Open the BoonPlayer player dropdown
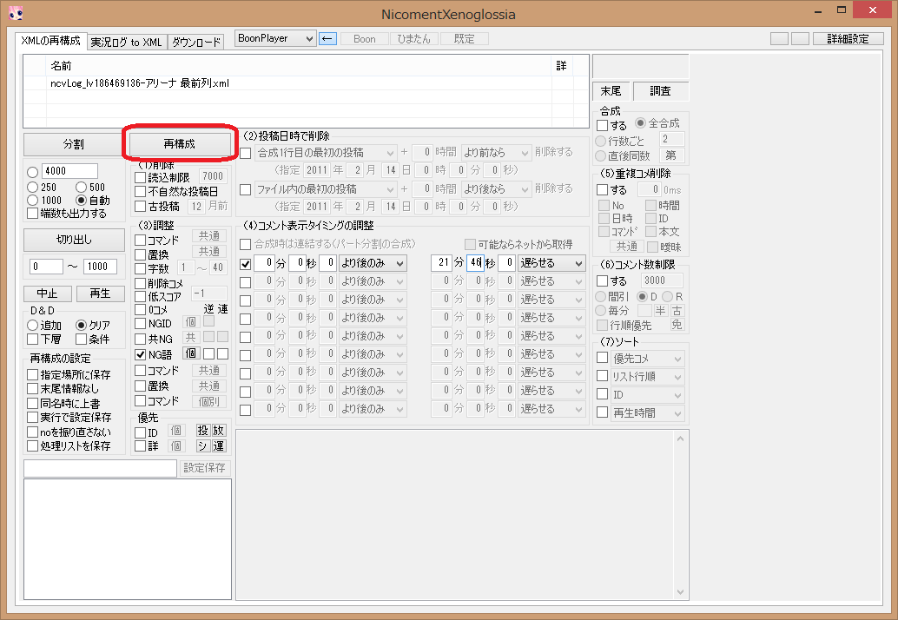 [x=274, y=38]
